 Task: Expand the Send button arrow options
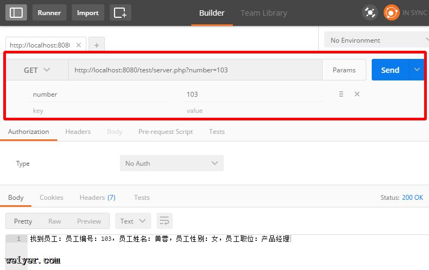[417, 70]
